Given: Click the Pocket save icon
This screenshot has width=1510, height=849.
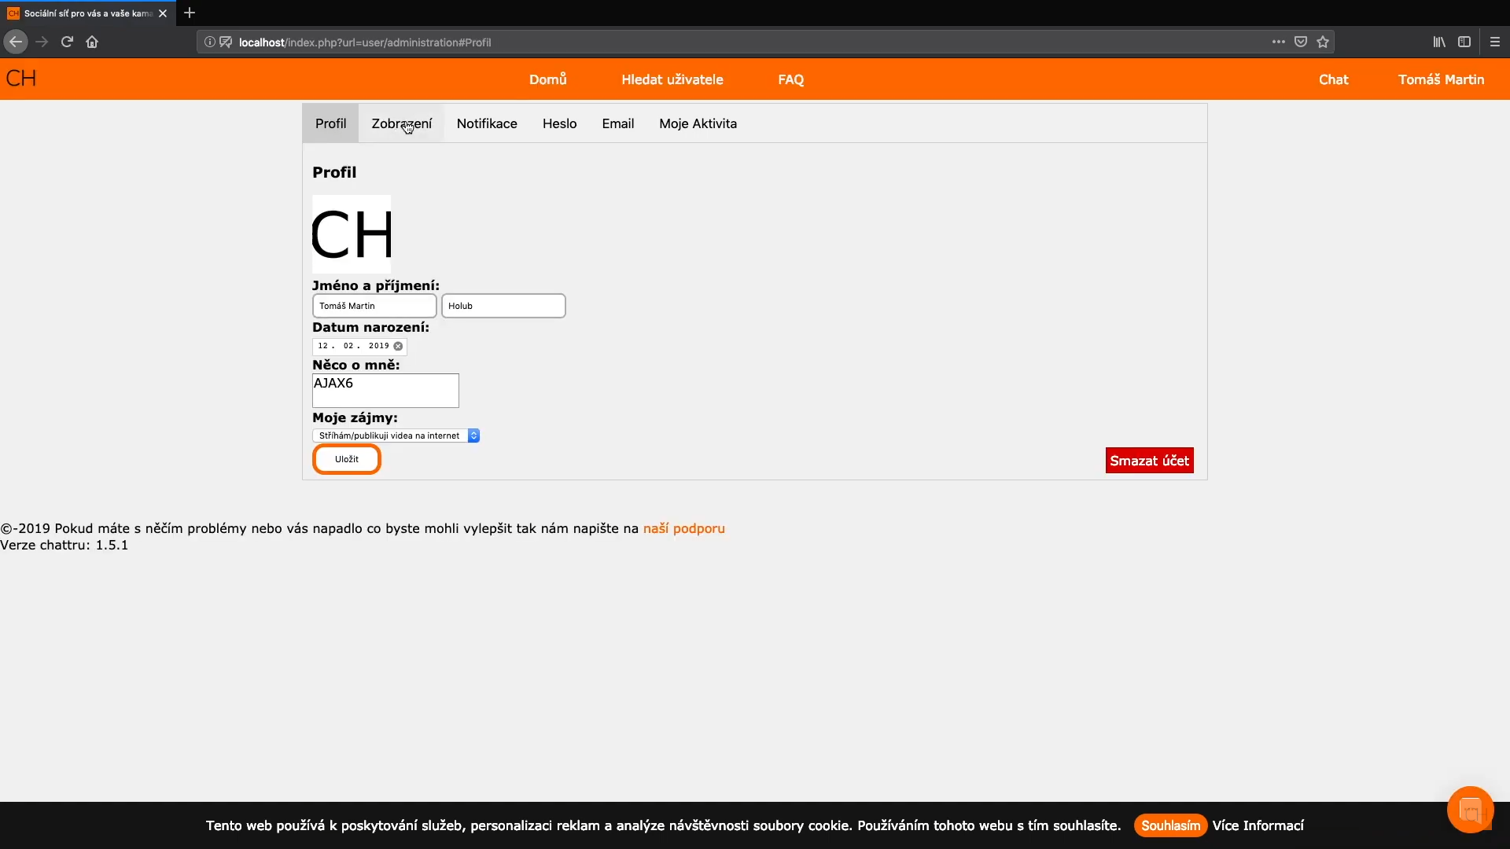Looking at the screenshot, I should (1301, 42).
